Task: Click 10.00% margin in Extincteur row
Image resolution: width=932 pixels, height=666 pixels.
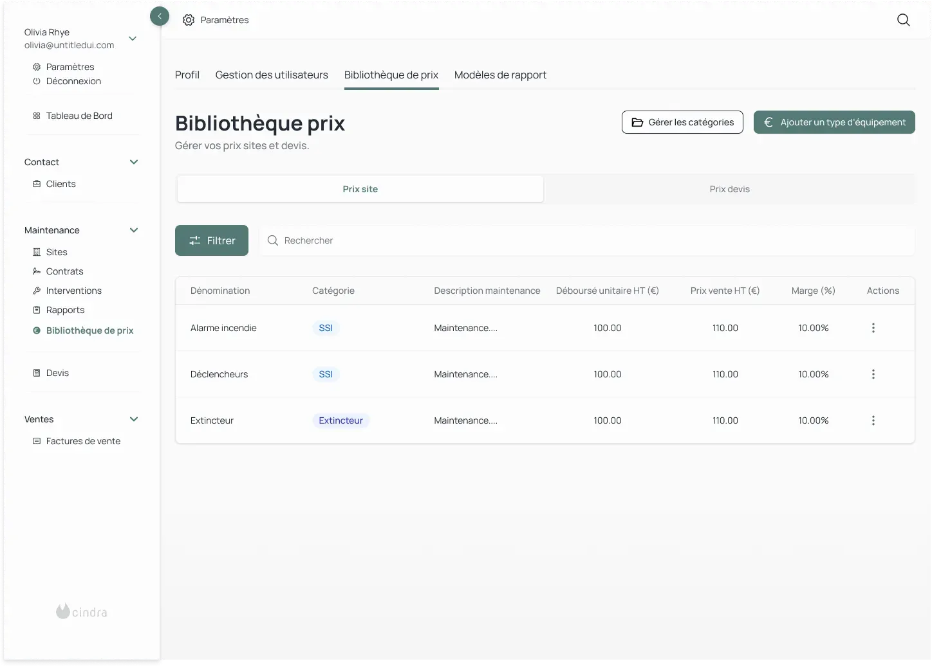Action: pyautogui.click(x=814, y=420)
